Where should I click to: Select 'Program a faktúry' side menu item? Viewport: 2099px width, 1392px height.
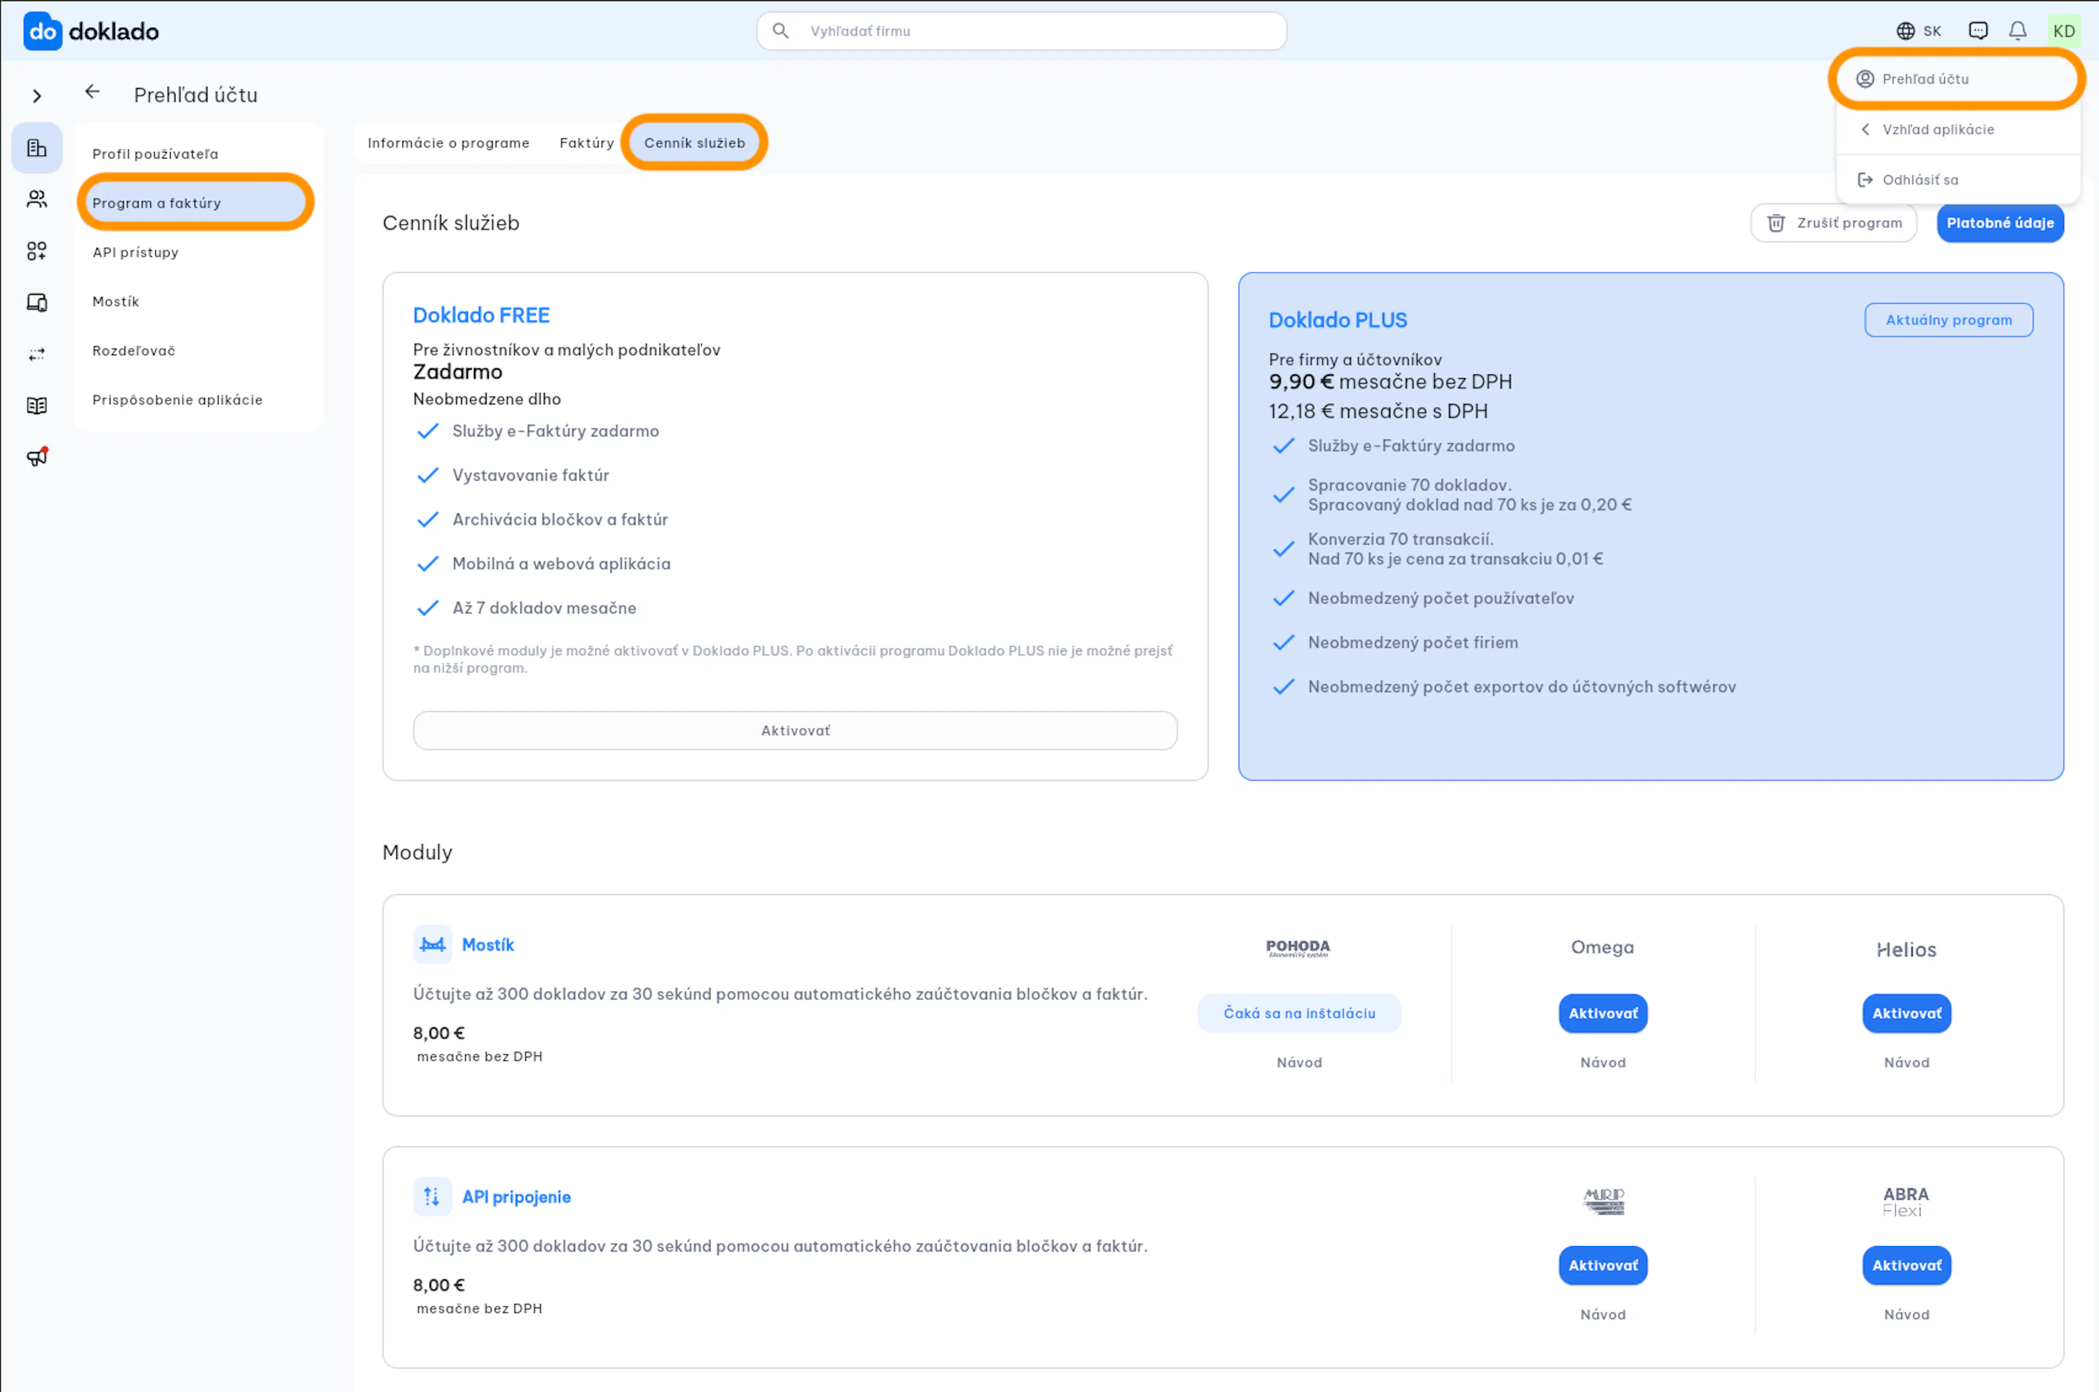pos(196,202)
